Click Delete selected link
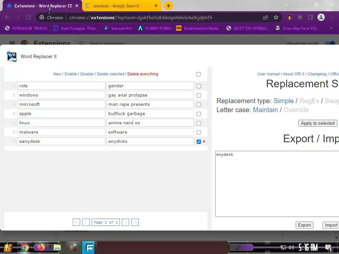The image size is (339, 254). 111,74
